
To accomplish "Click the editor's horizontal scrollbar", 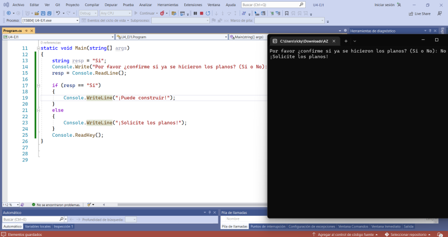I will pos(185,205).
